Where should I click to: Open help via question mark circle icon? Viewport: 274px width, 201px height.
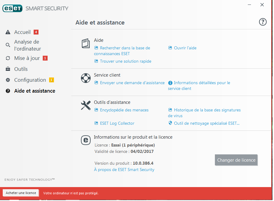(263, 22)
